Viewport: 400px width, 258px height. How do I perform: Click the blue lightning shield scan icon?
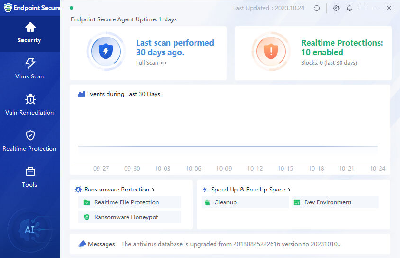(x=106, y=51)
